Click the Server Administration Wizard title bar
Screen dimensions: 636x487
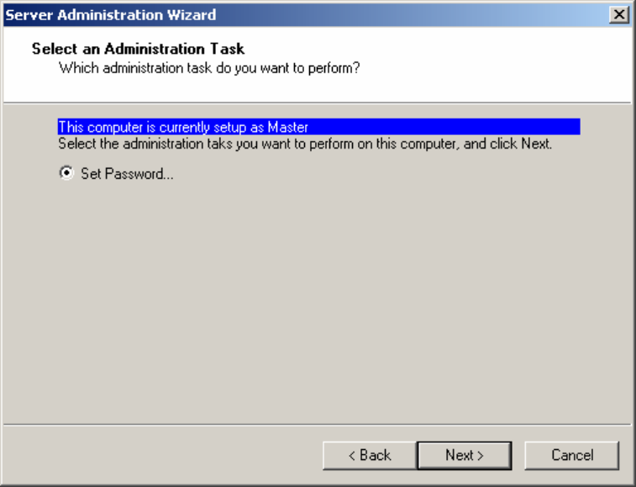(x=336, y=14)
